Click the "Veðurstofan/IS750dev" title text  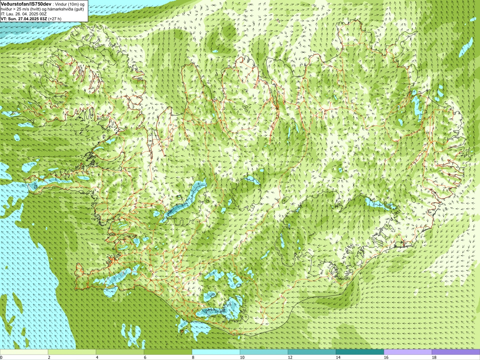pos(26,3)
